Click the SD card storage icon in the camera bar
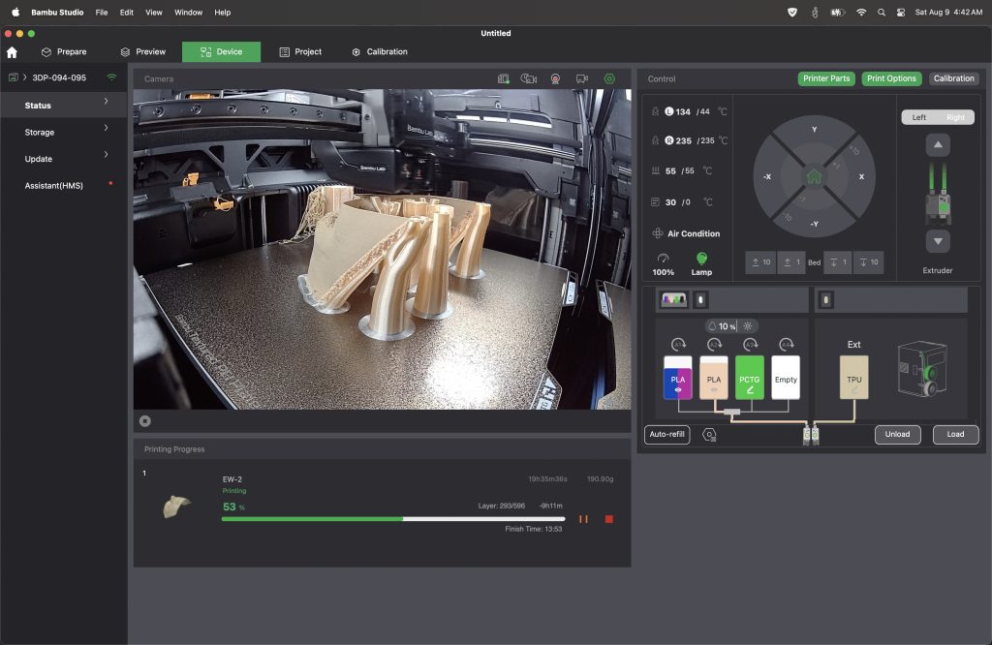 [503, 79]
